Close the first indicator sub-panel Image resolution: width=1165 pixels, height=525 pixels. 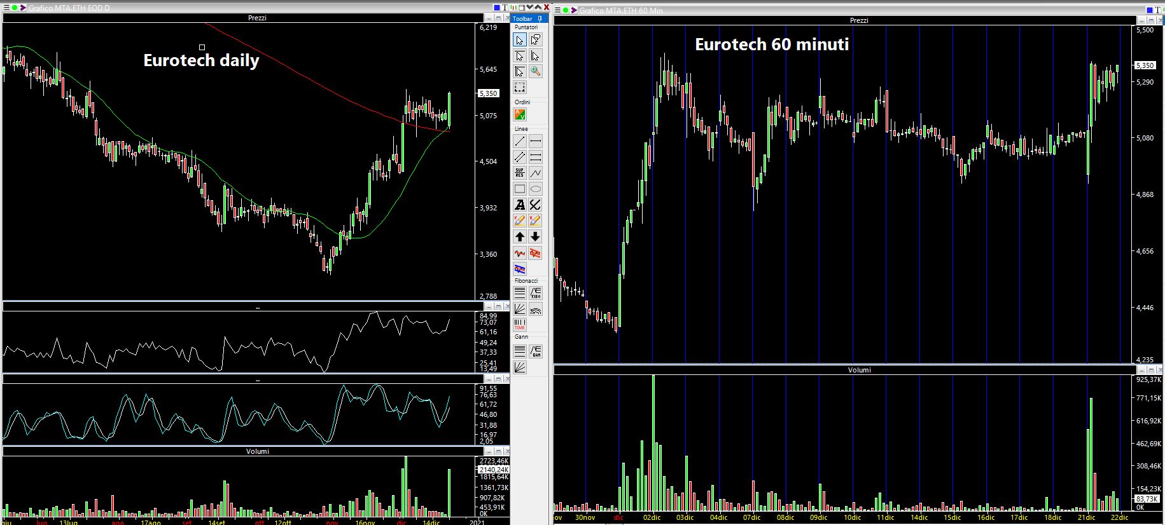tap(506, 307)
